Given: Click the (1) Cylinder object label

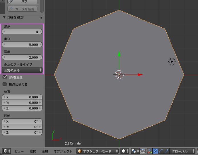Looking at the screenshot, I should point(73,143).
